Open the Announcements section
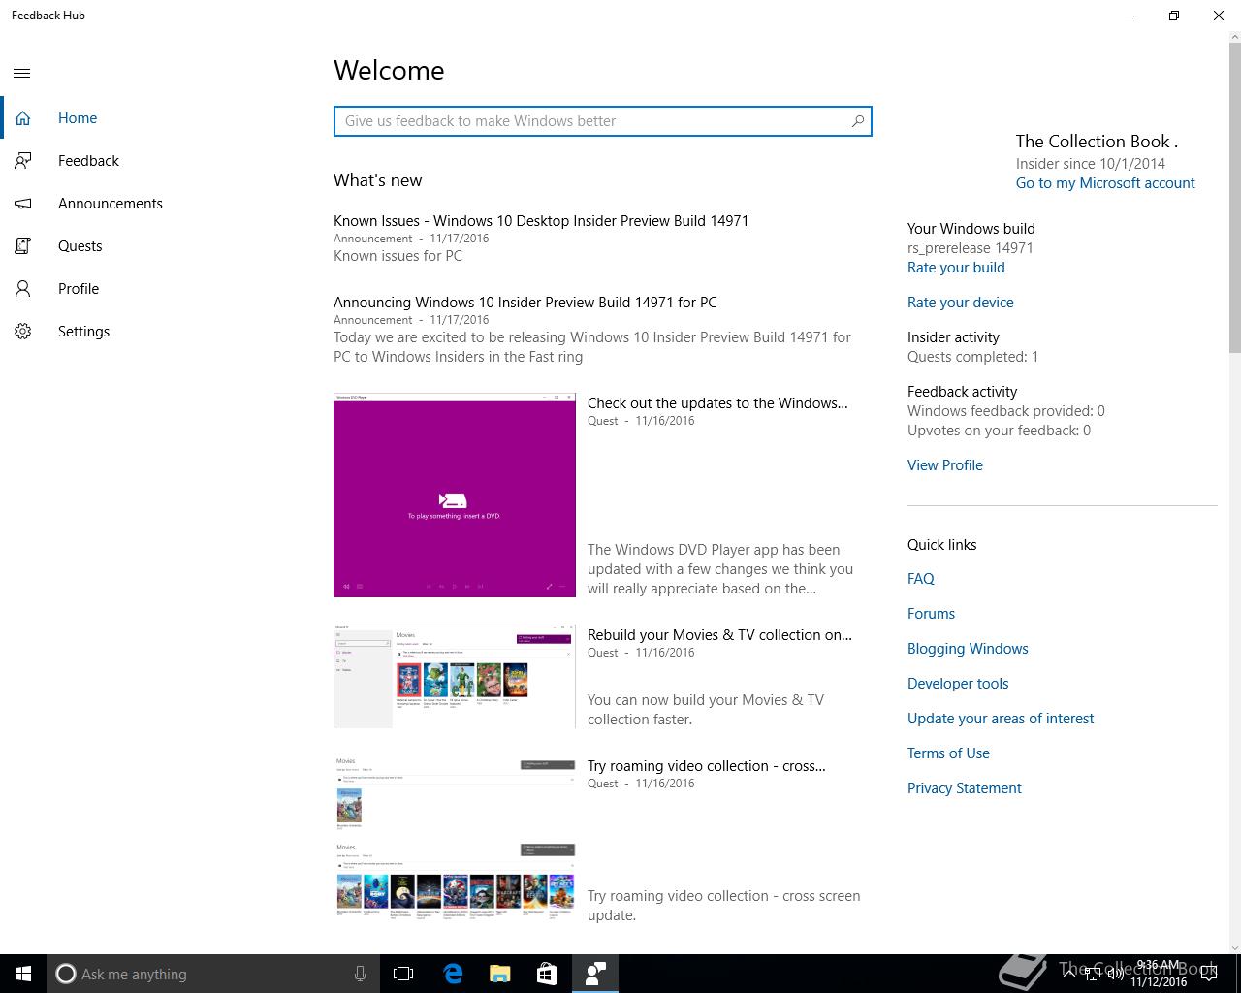 (x=155, y=204)
